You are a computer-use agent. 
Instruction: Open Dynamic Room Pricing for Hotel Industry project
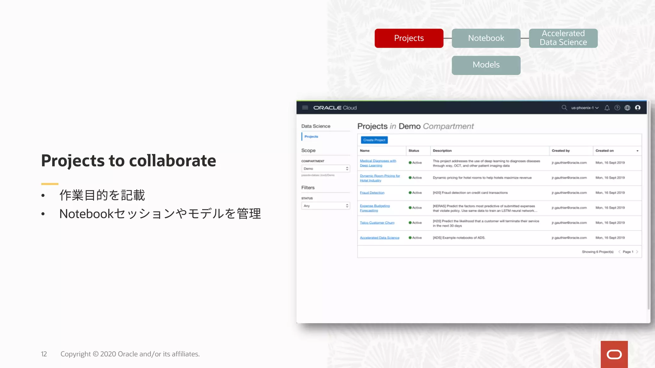coord(380,178)
